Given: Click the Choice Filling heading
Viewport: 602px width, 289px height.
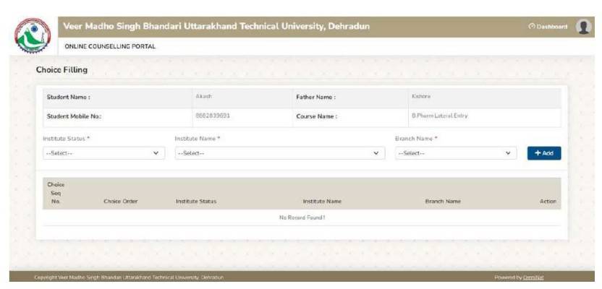Looking at the screenshot, I should tap(62, 70).
